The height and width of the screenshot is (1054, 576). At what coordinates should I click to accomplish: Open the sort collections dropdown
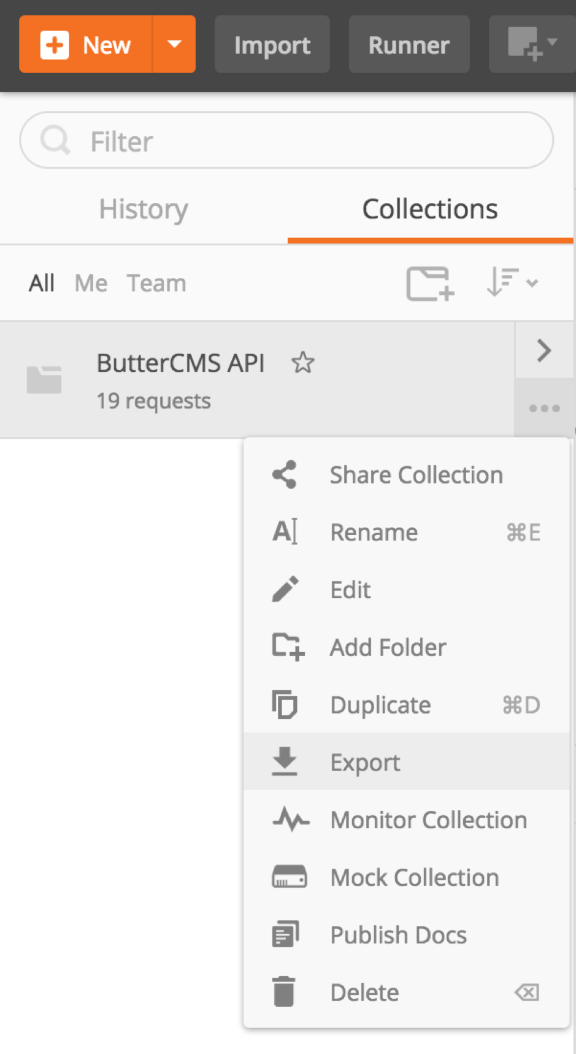click(x=512, y=283)
